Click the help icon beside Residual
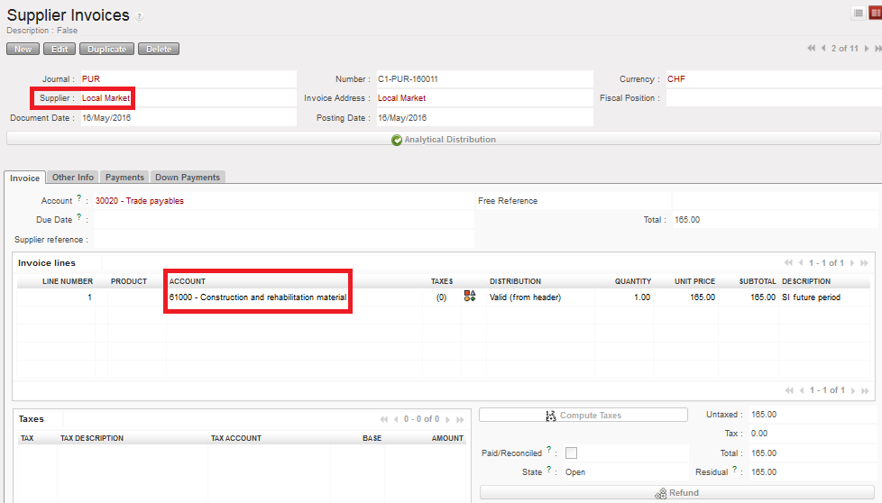The height and width of the screenshot is (503, 882). point(736,469)
